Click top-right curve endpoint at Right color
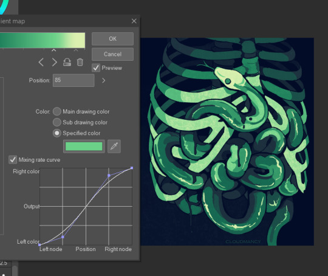 pyautogui.click(x=132, y=168)
